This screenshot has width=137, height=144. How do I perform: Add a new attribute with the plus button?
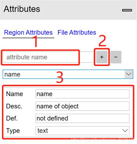(102, 57)
